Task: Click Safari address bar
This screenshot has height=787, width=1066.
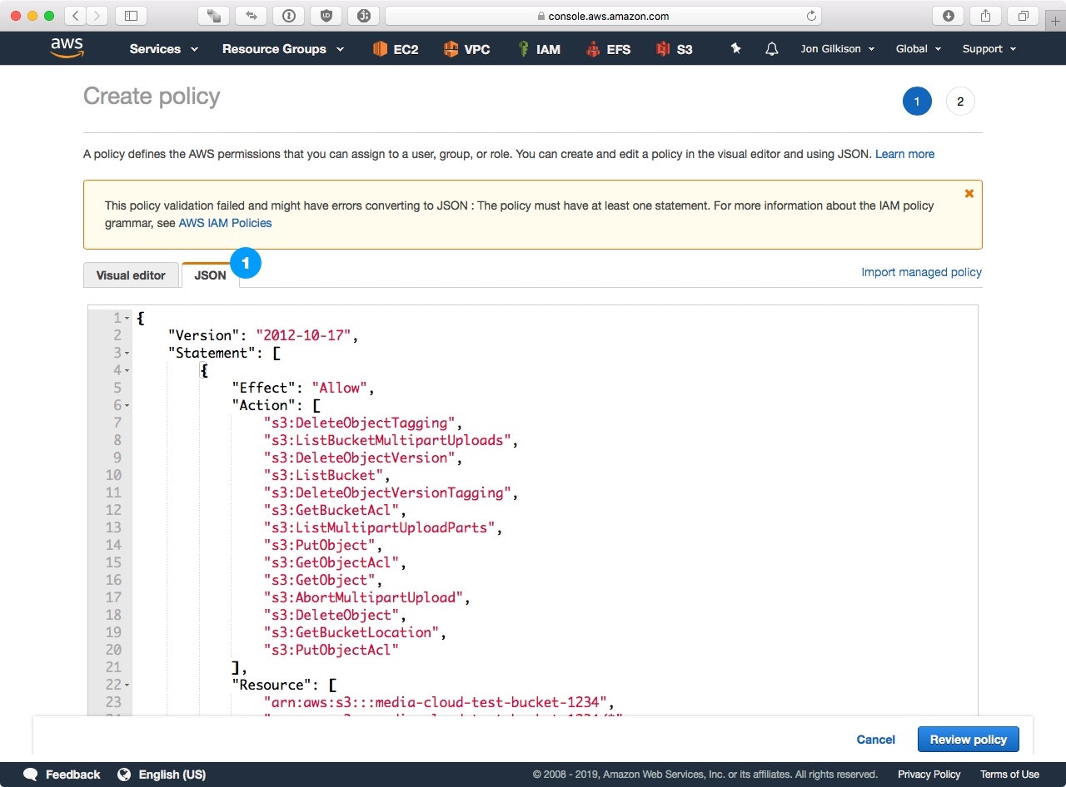Action: pyautogui.click(x=603, y=16)
